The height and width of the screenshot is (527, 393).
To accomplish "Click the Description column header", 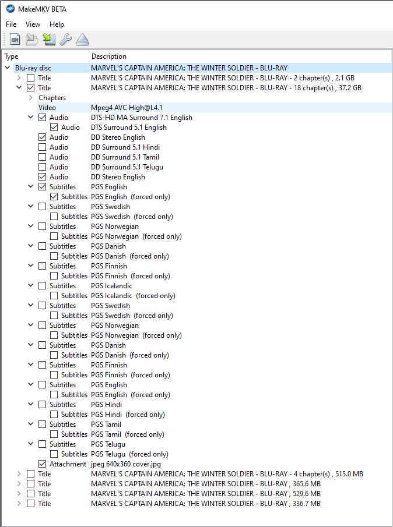I will click(x=240, y=56).
